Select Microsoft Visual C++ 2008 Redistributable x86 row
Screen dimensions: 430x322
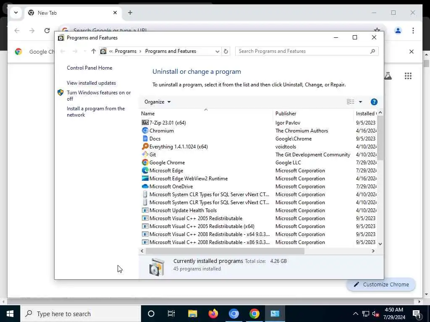(x=206, y=242)
